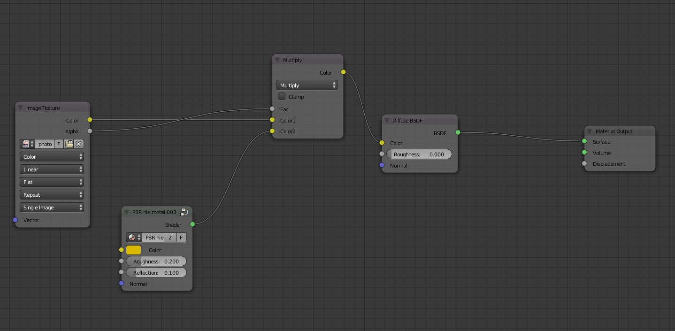
Task: Open the Single Image source dropdown
Action: pos(52,208)
